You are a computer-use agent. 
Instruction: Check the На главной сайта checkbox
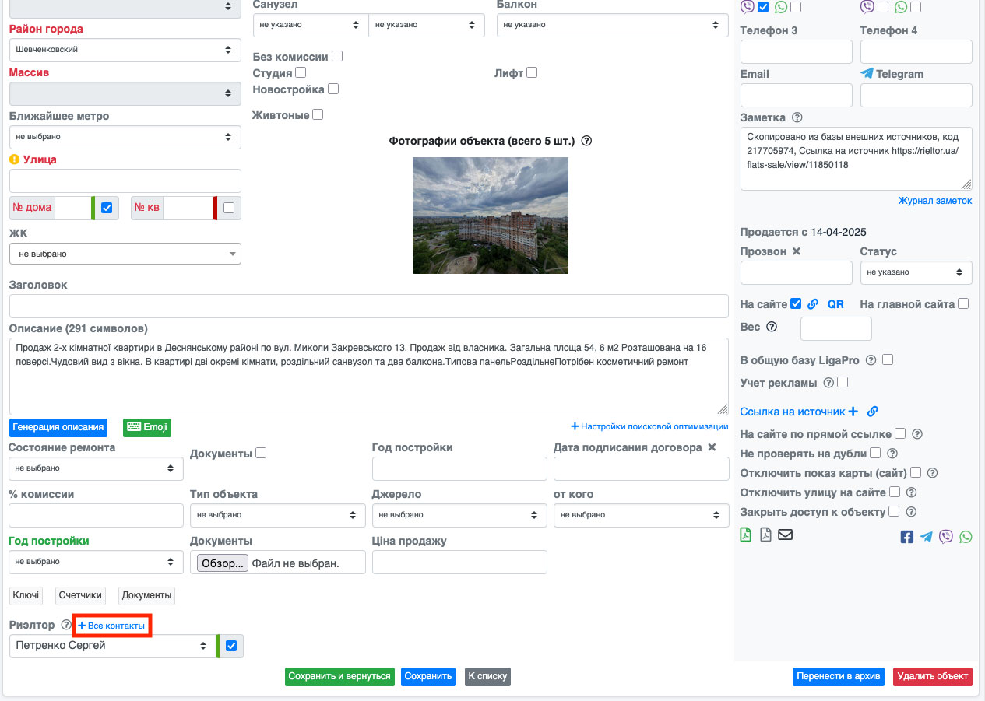963,304
